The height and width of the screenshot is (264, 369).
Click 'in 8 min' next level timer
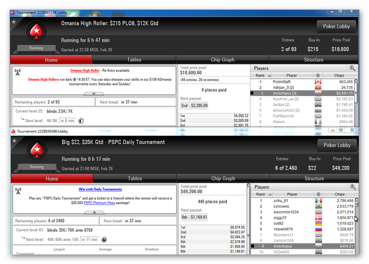tap(67, 121)
